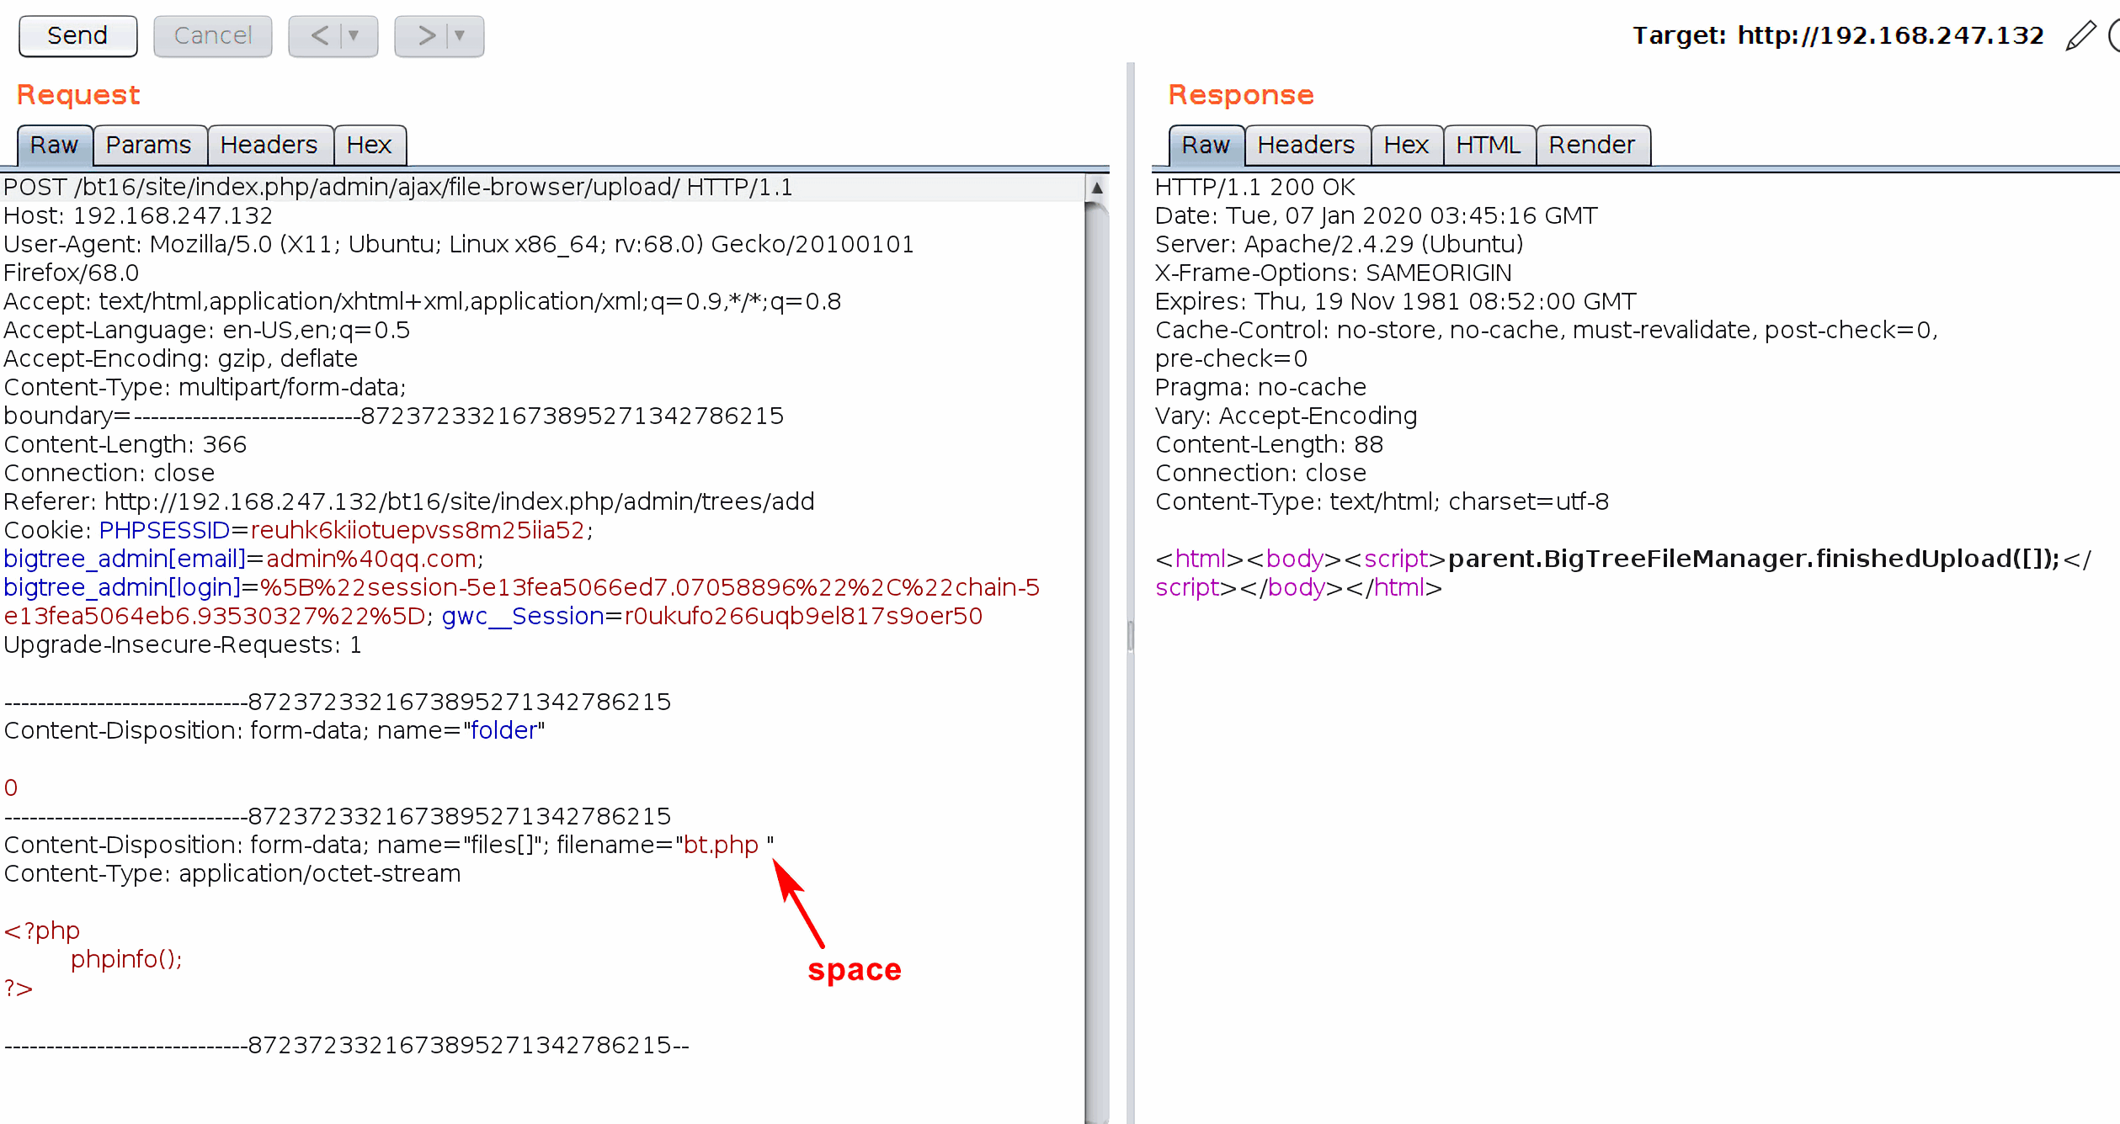
Task: Go forward to next request with right arrow
Action: [x=426, y=36]
